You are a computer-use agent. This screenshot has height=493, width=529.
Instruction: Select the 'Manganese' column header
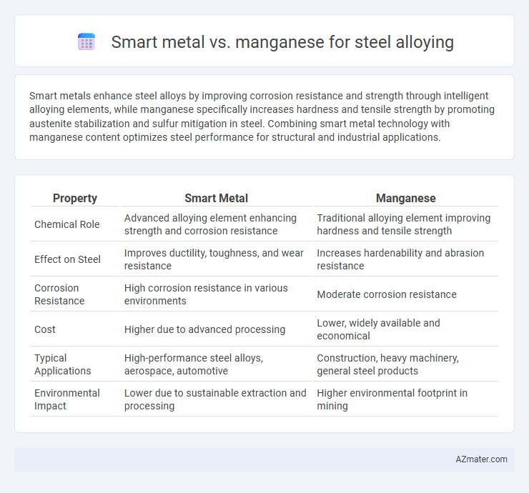click(405, 198)
